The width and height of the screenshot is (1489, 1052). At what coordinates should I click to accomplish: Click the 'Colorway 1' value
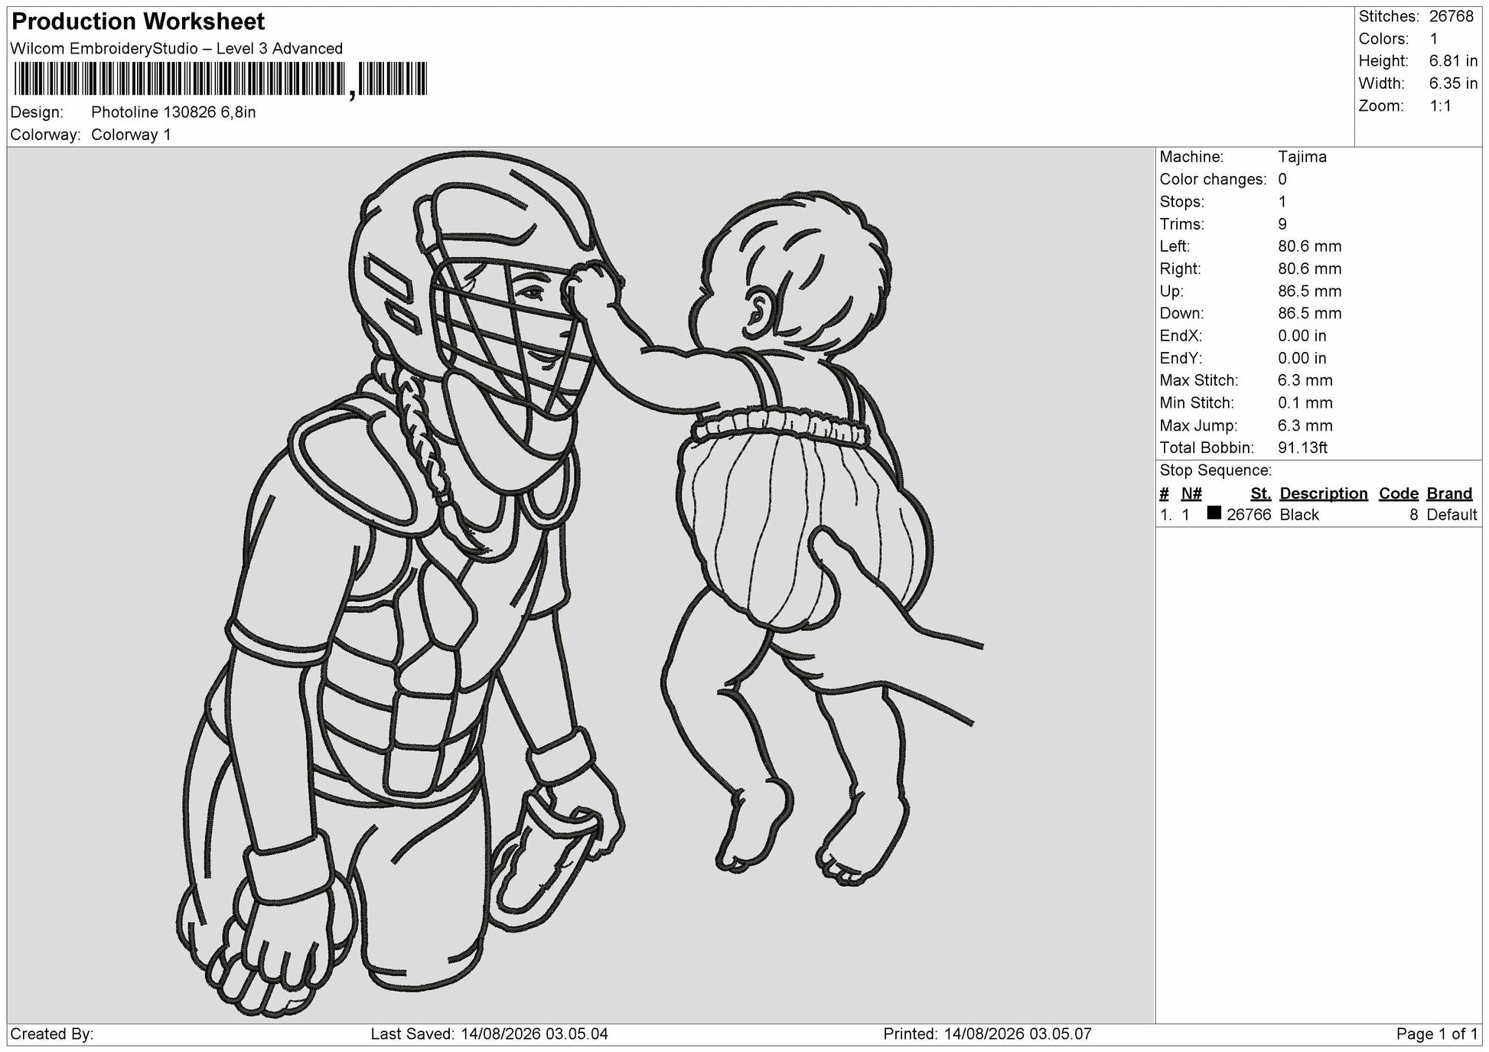pyautogui.click(x=131, y=135)
